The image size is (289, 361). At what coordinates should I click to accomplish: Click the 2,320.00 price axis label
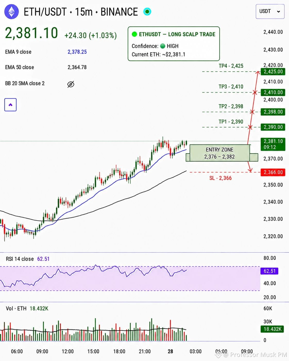pyautogui.click(x=273, y=236)
